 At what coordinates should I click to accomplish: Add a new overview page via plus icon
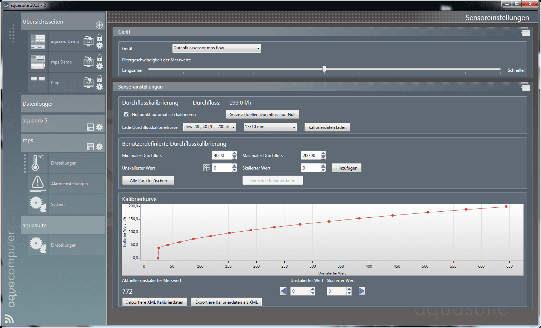click(x=99, y=25)
